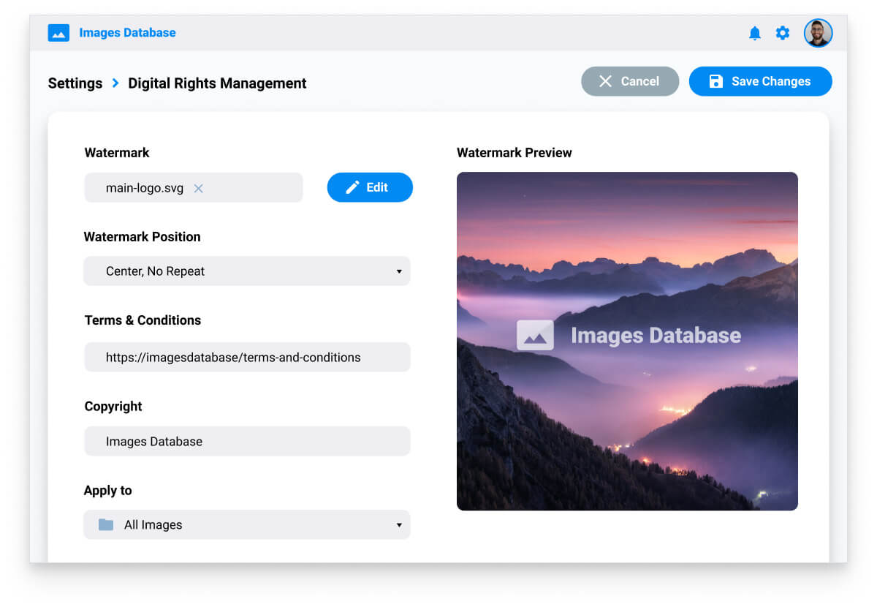Click the Images Database logo icon
The height and width of the screenshot is (607, 877).
tap(58, 33)
